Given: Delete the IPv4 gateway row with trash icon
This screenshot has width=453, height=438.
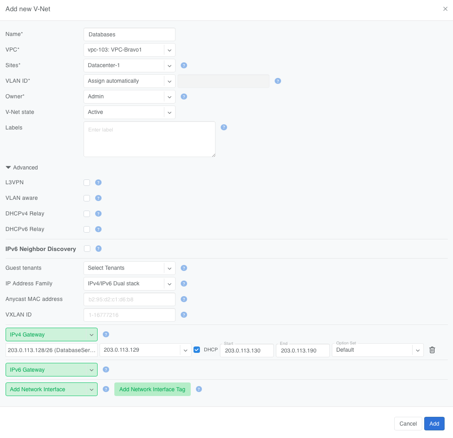Looking at the screenshot, I should (432, 350).
